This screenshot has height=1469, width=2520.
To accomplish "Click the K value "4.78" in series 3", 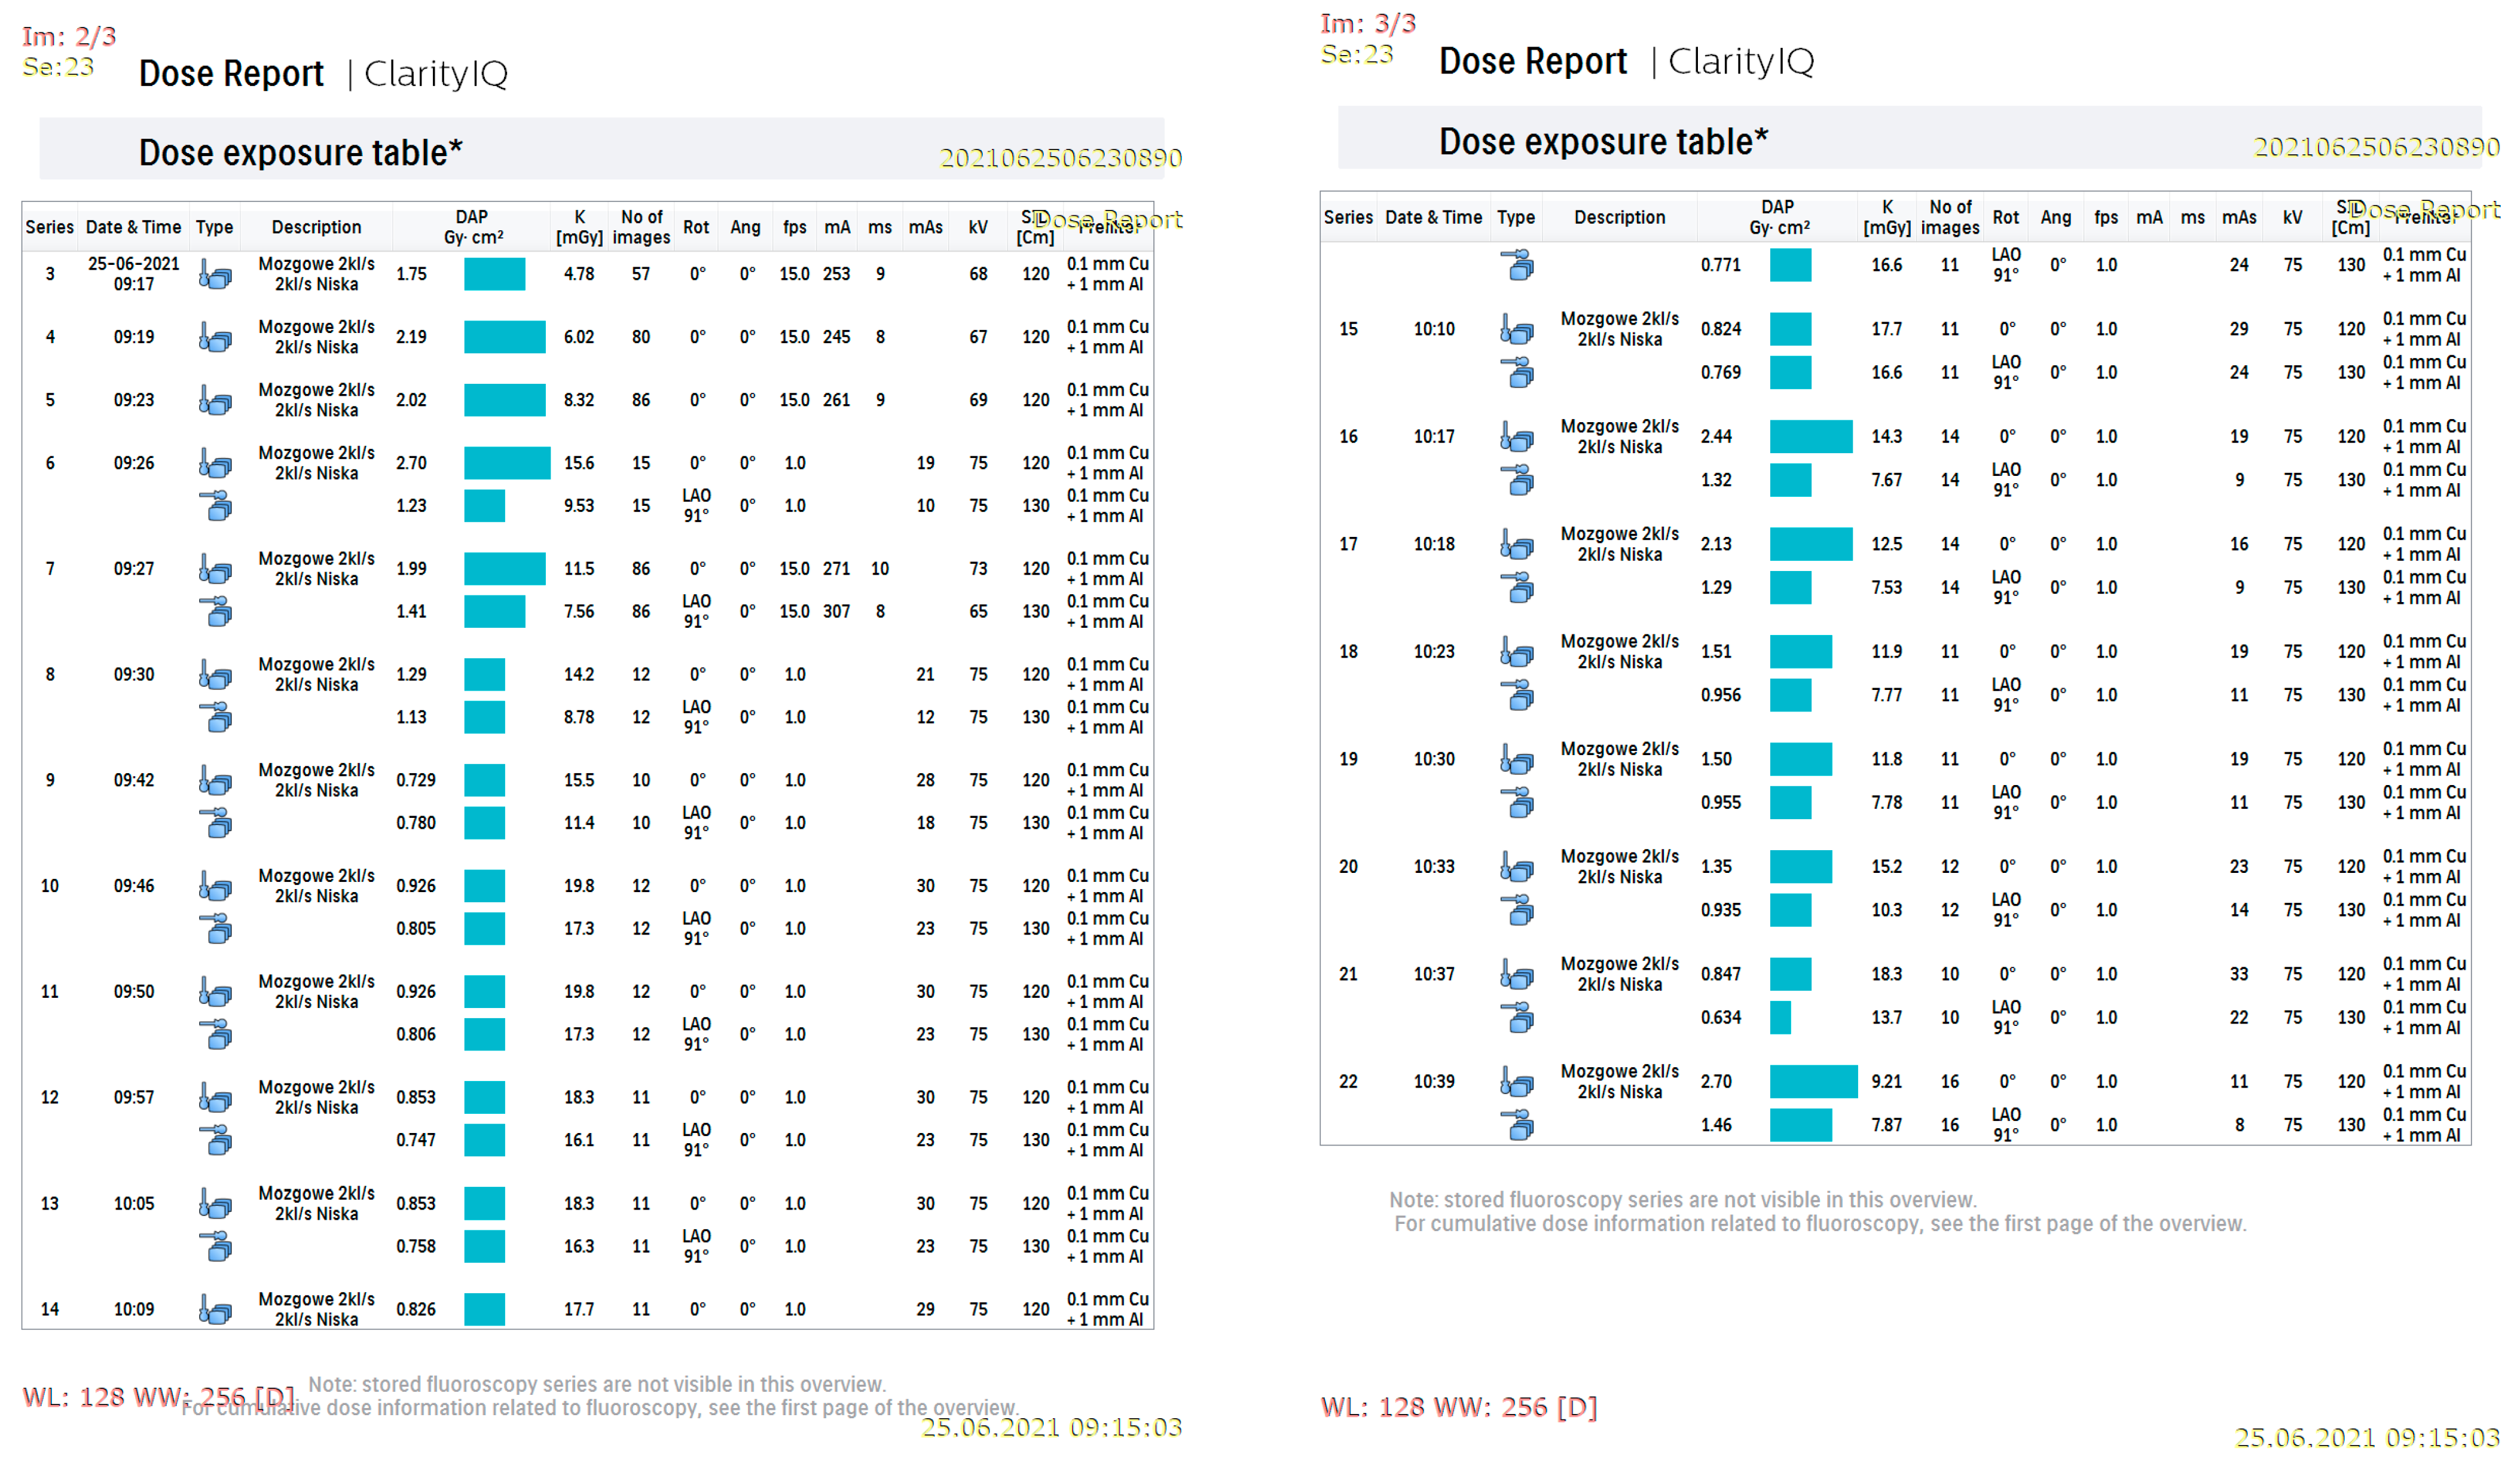I will [x=579, y=274].
